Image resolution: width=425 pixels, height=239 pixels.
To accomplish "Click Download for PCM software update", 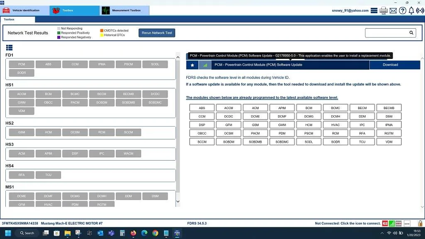I will [x=395, y=65].
